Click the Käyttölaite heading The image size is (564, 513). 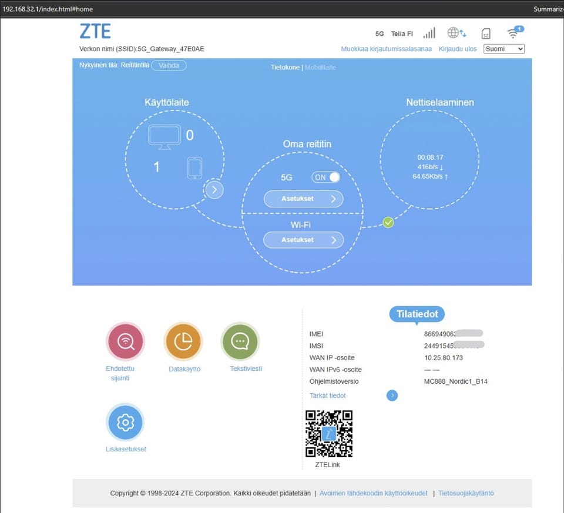point(166,102)
